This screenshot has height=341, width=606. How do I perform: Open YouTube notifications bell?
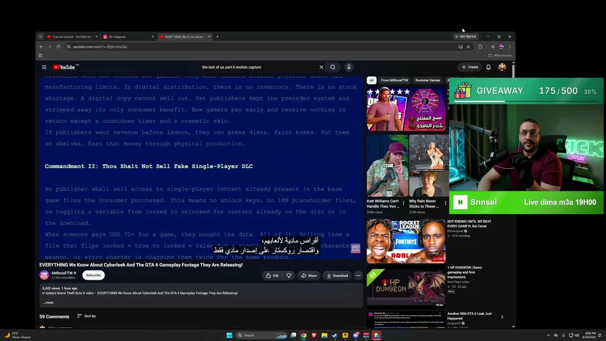tap(488, 67)
